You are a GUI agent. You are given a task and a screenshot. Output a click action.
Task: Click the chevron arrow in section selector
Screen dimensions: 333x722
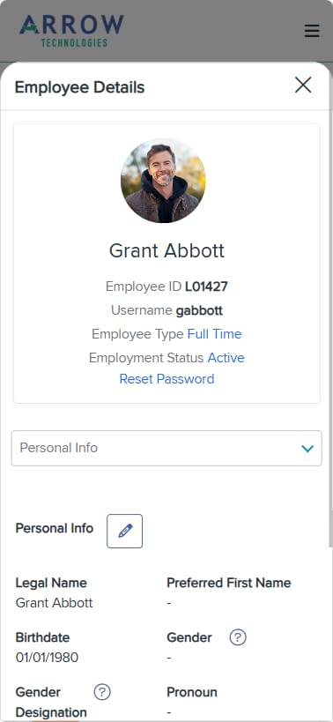[x=307, y=449]
